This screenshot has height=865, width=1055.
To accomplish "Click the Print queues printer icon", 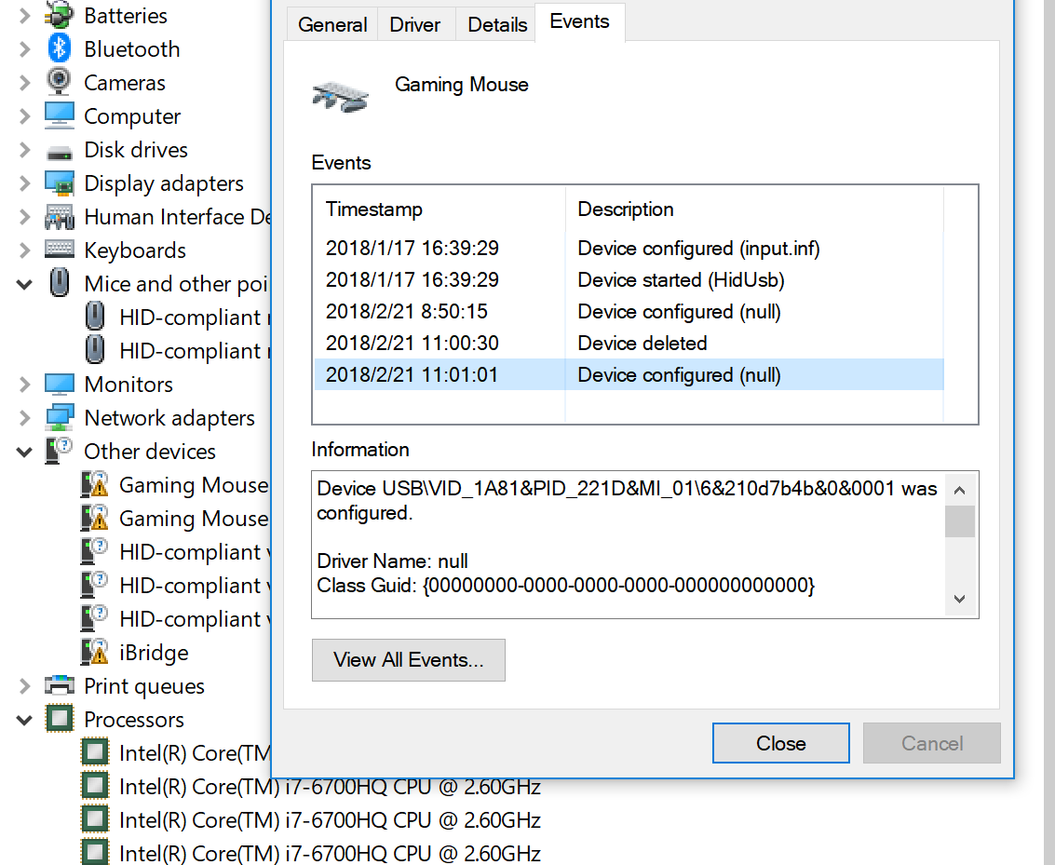I will click(60, 685).
